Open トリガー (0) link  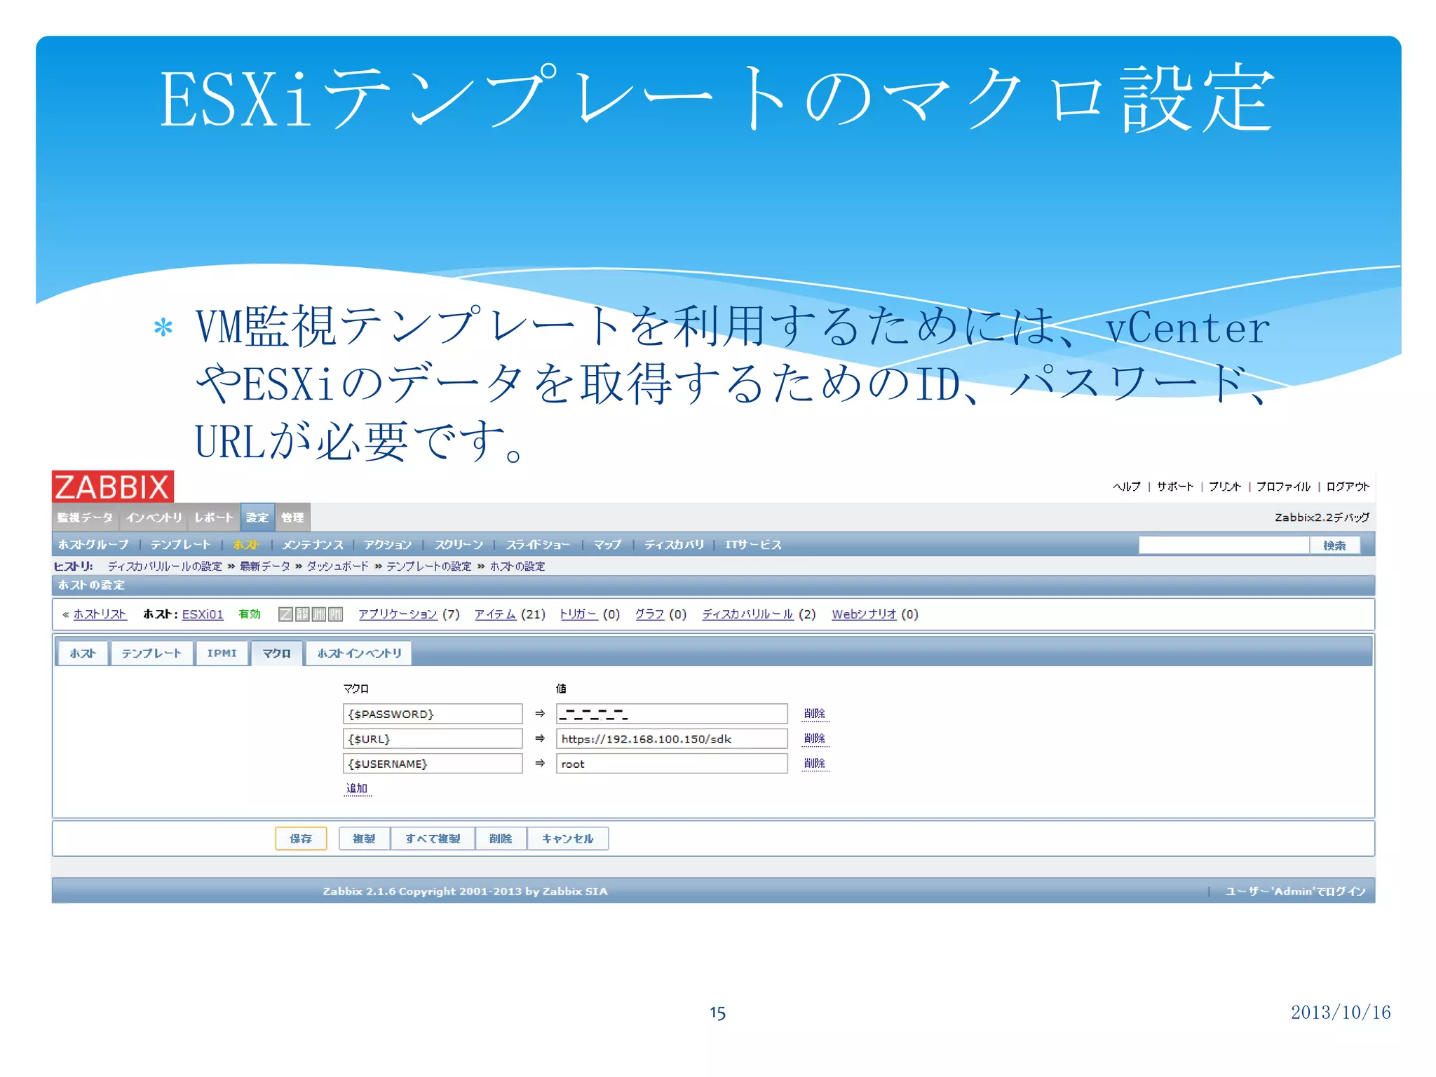click(579, 614)
